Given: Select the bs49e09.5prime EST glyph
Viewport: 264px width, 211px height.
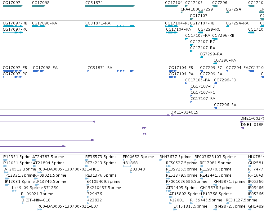Looking at the screenshot, I should pyautogui.click(x=14, y=191).
